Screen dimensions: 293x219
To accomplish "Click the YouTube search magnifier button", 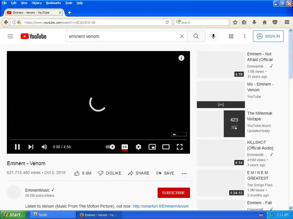I will (196, 36).
